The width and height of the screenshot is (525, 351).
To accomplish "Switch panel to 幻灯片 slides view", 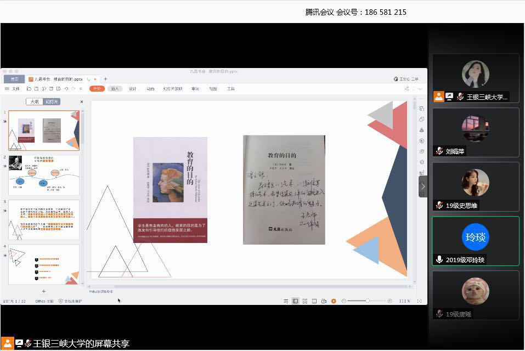I will 52,101.
